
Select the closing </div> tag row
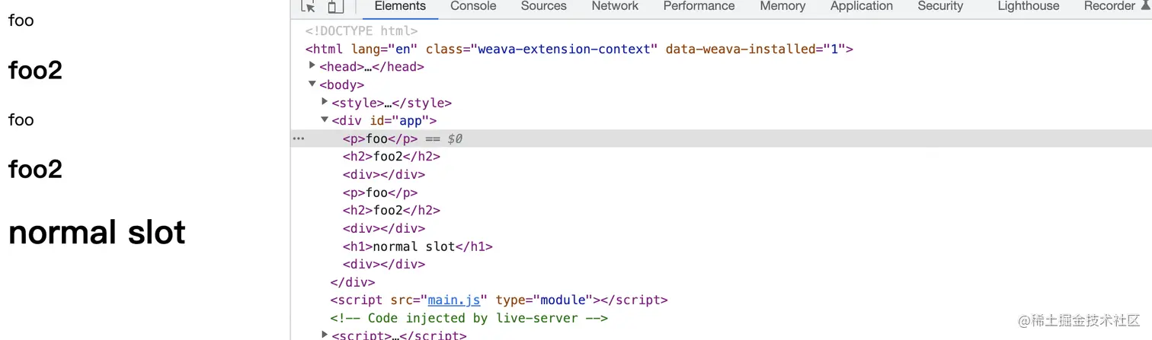coord(352,282)
